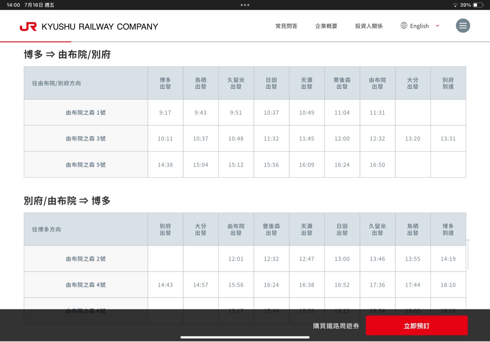Expand the English language dropdown

pos(419,26)
